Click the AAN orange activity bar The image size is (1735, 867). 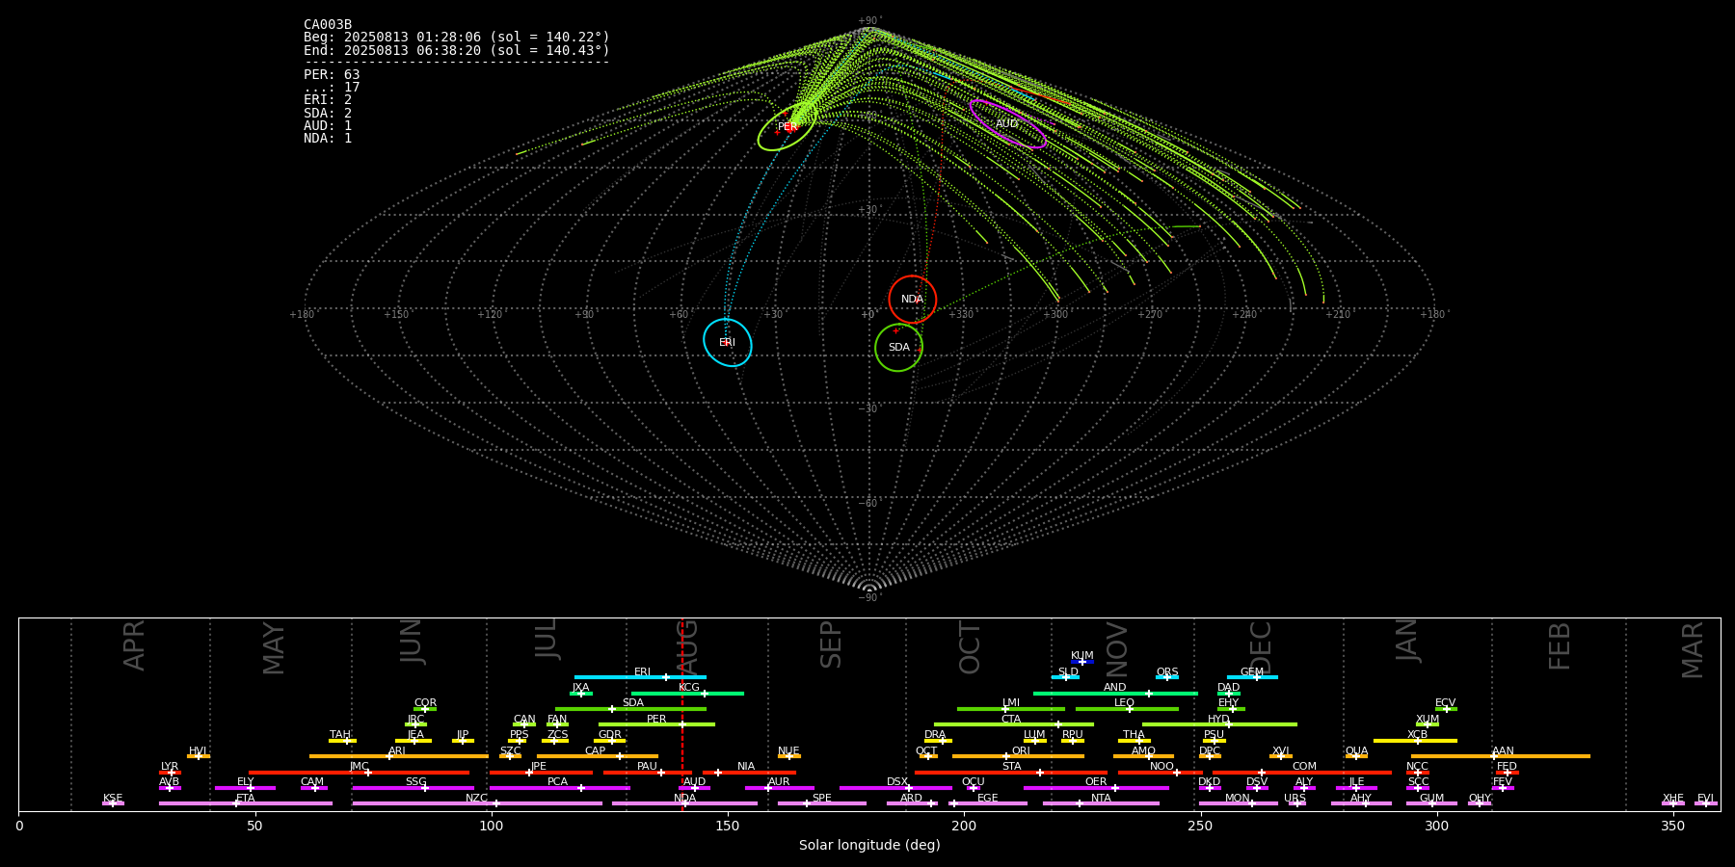1501,756
